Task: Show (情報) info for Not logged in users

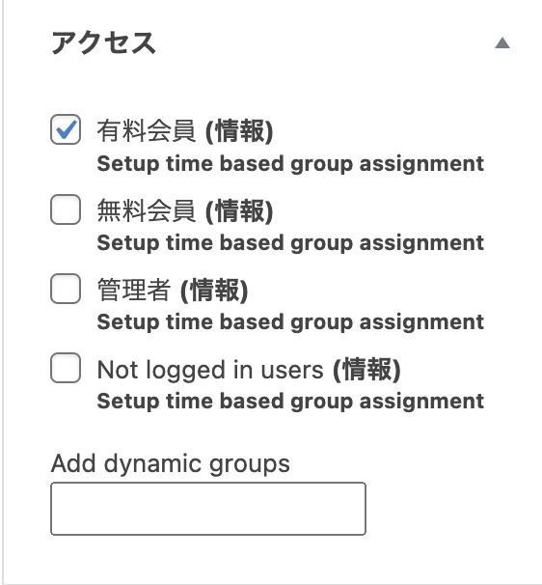Action: (366, 370)
